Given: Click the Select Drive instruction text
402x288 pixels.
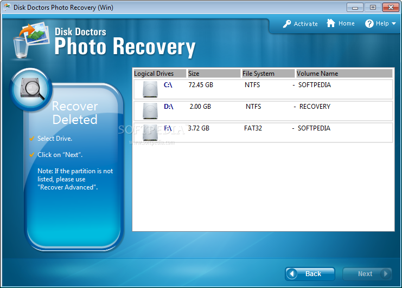Looking at the screenshot, I should tap(55, 139).
